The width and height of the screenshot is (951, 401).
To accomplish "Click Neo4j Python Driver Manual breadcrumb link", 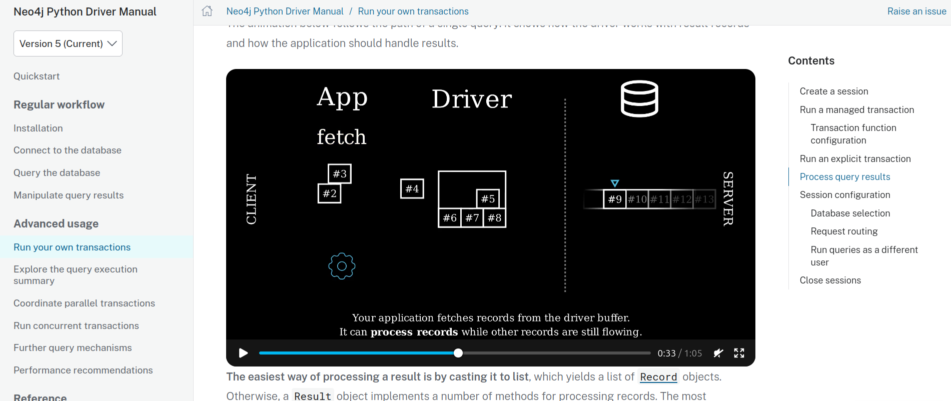I will click(x=285, y=11).
